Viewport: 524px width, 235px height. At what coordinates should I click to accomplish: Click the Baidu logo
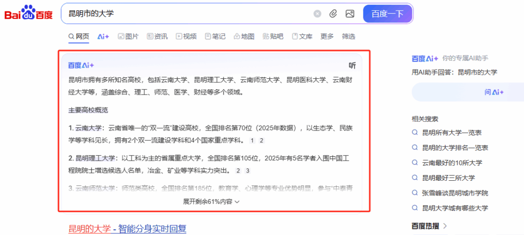tap(29, 14)
